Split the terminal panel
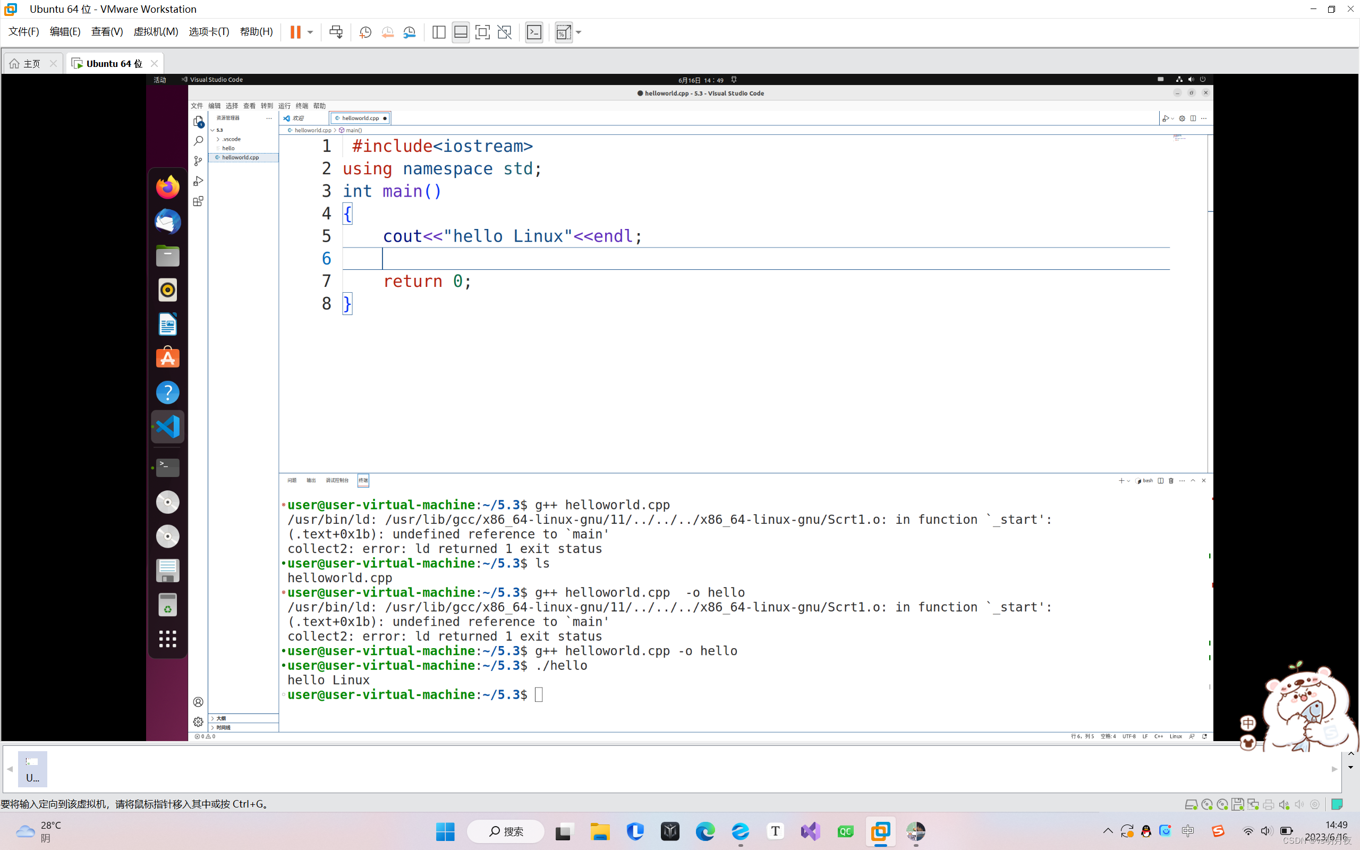1360x850 pixels. coord(1160,481)
